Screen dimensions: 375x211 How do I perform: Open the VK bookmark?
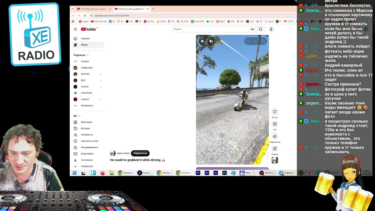tap(112, 21)
